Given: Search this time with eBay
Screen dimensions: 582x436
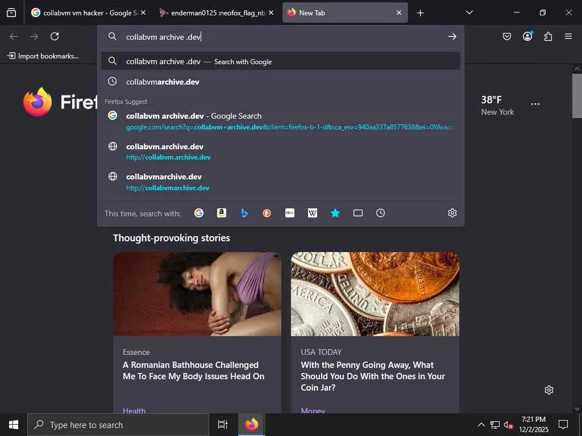Looking at the screenshot, I should (290, 213).
